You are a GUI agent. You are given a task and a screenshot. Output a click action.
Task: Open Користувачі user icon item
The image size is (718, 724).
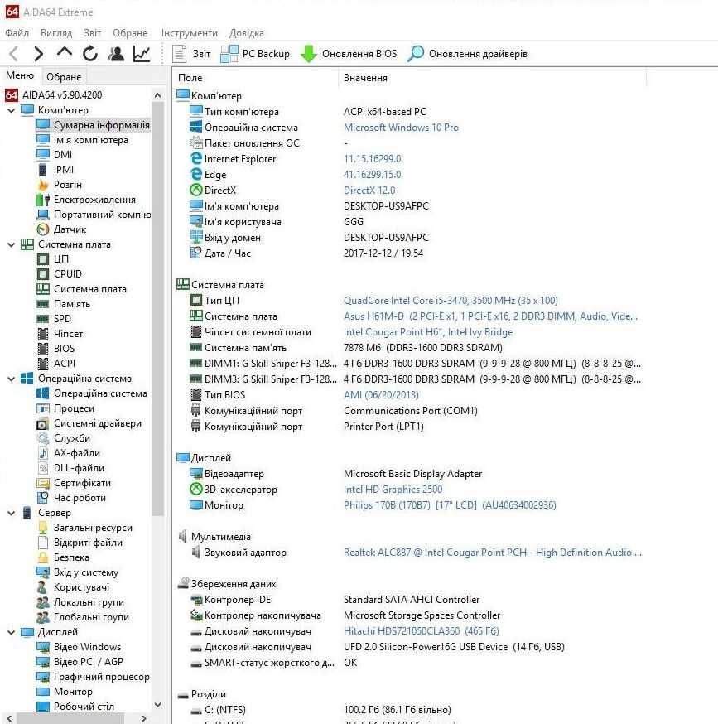(x=73, y=587)
